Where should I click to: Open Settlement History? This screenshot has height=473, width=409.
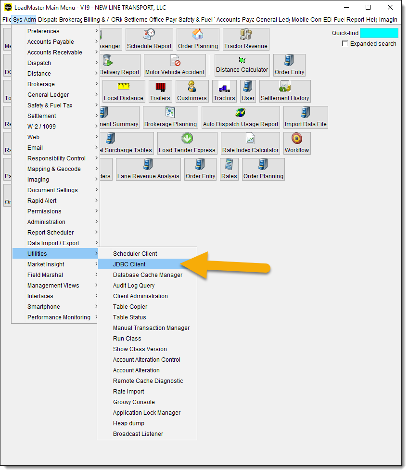[x=284, y=91]
